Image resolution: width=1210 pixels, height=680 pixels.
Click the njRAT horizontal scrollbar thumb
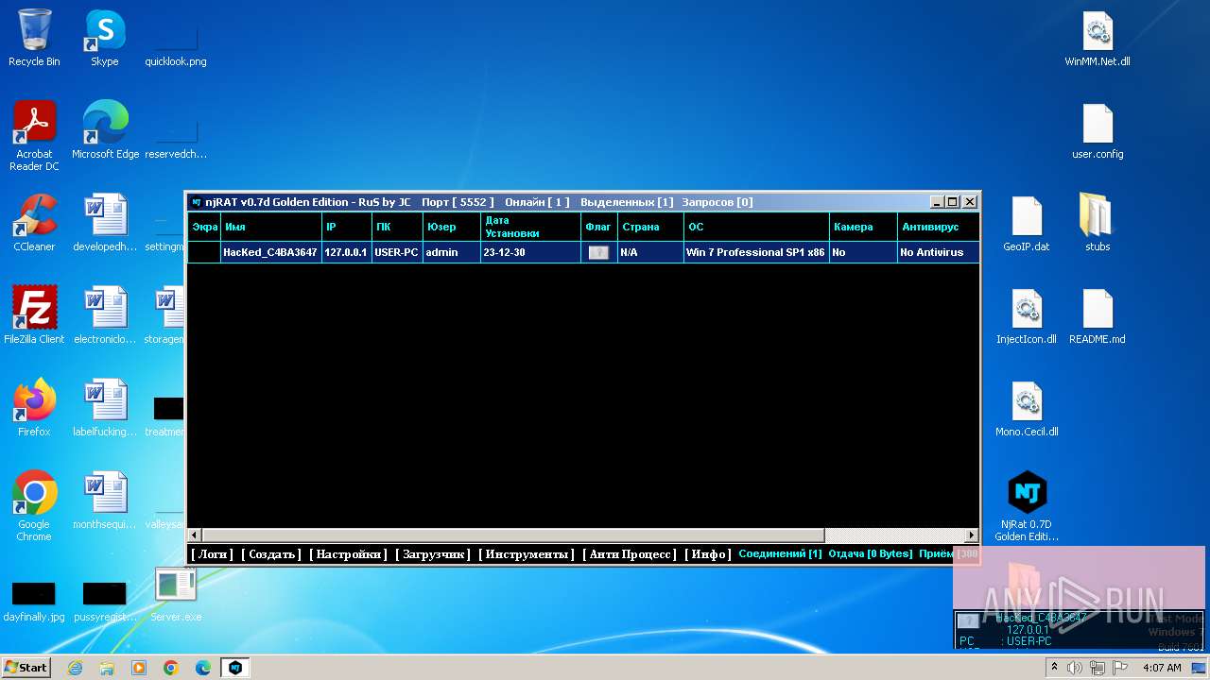tap(513, 535)
